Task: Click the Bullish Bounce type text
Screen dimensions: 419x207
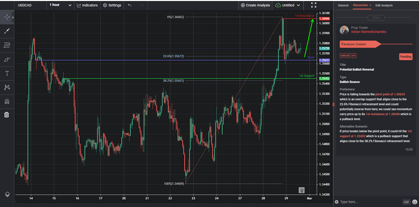Action: (350, 82)
